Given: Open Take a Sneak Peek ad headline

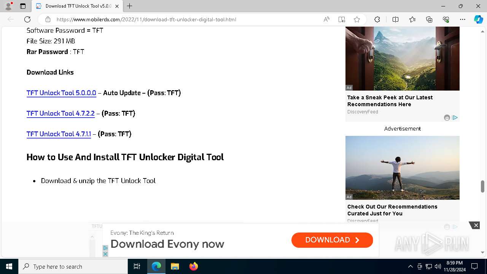Looking at the screenshot, I should pos(390,101).
